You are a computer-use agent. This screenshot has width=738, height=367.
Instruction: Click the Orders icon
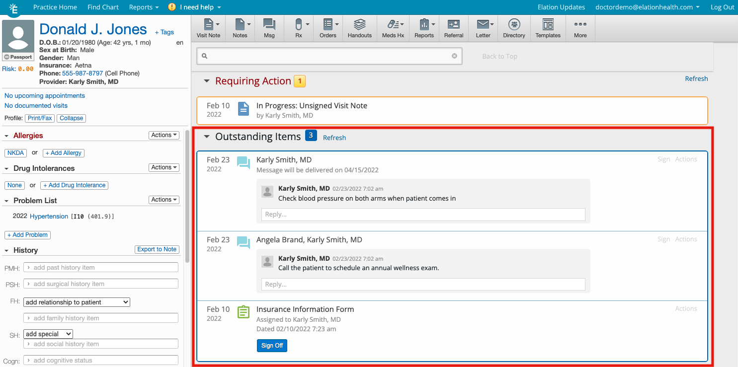pos(328,28)
